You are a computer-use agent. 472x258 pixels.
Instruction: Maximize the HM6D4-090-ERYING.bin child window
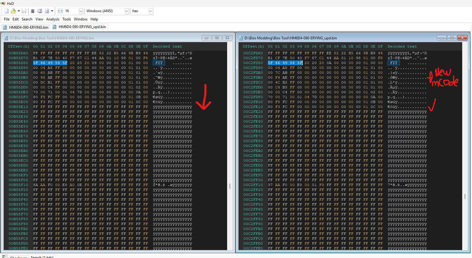click(x=217, y=38)
